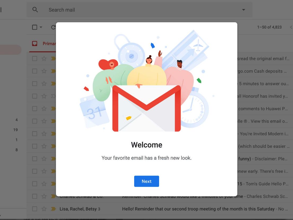Click the Primary tab inbox icon

(34, 44)
